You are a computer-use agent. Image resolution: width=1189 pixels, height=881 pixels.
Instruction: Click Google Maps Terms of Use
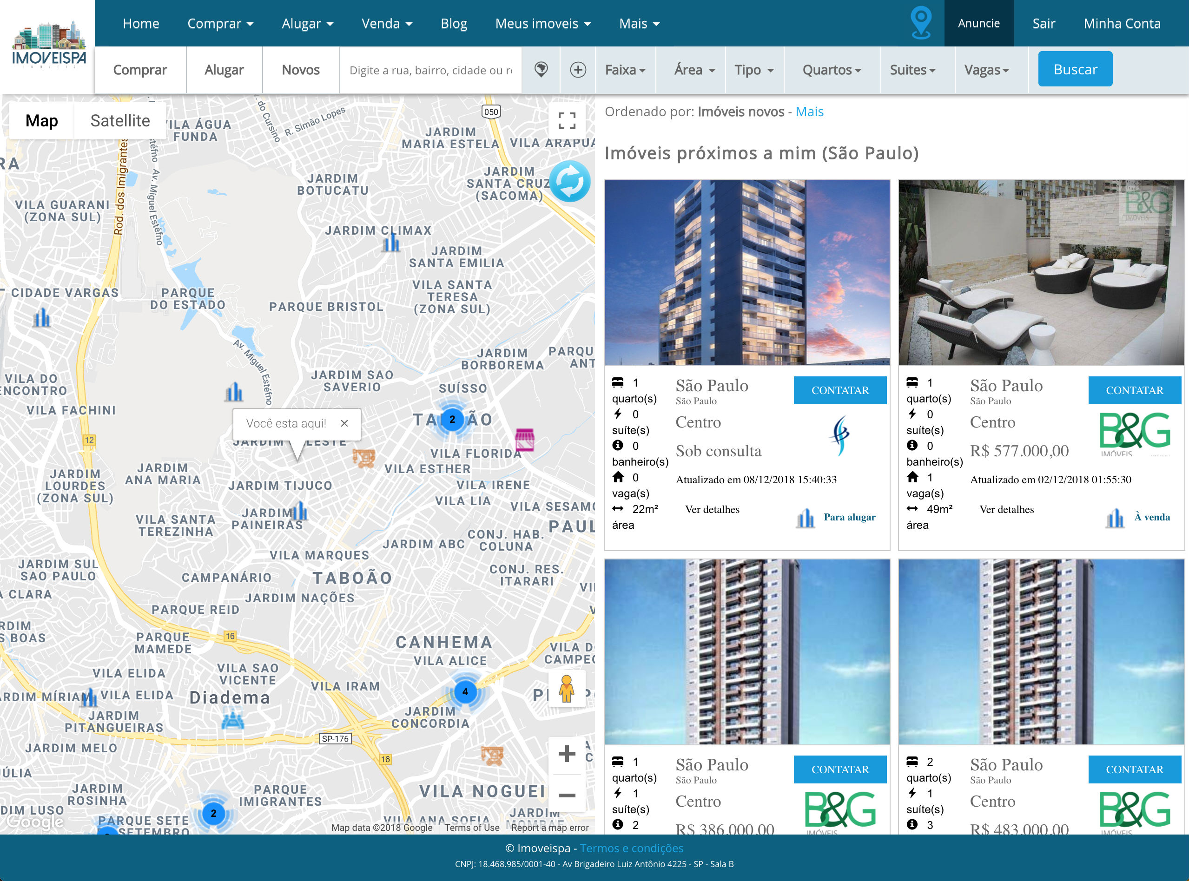pos(472,827)
